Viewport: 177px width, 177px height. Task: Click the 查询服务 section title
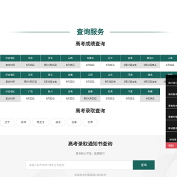click(x=90, y=32)
